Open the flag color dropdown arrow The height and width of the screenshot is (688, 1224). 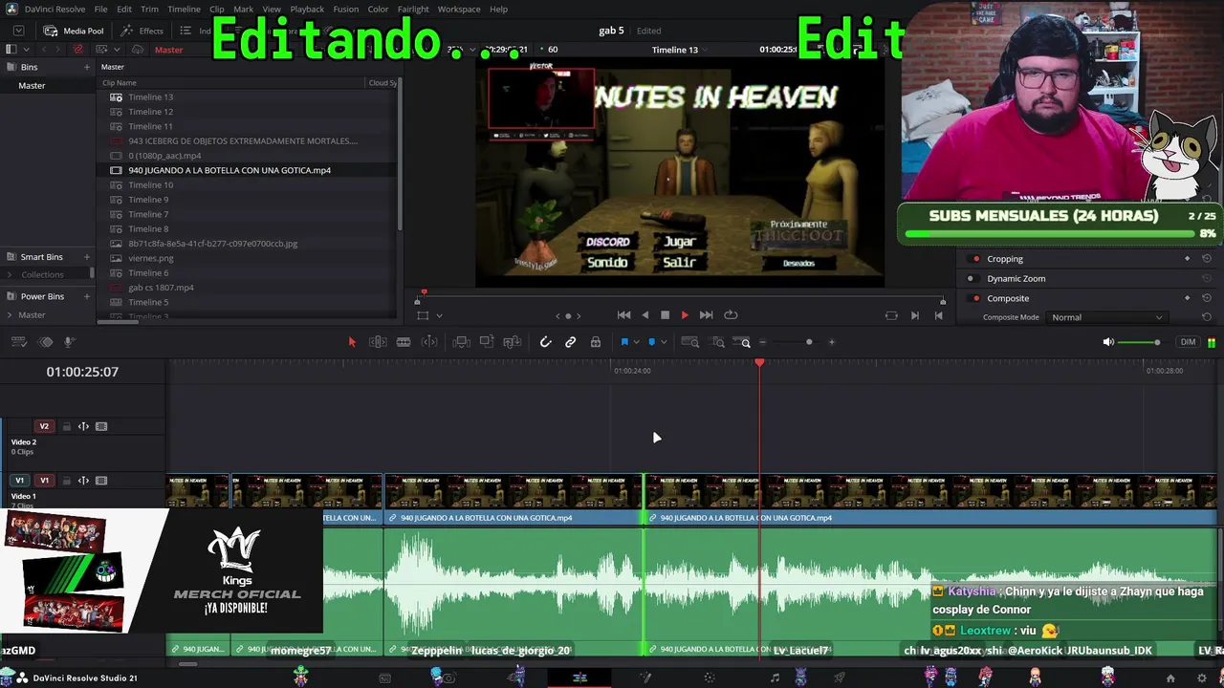point(636,342)
